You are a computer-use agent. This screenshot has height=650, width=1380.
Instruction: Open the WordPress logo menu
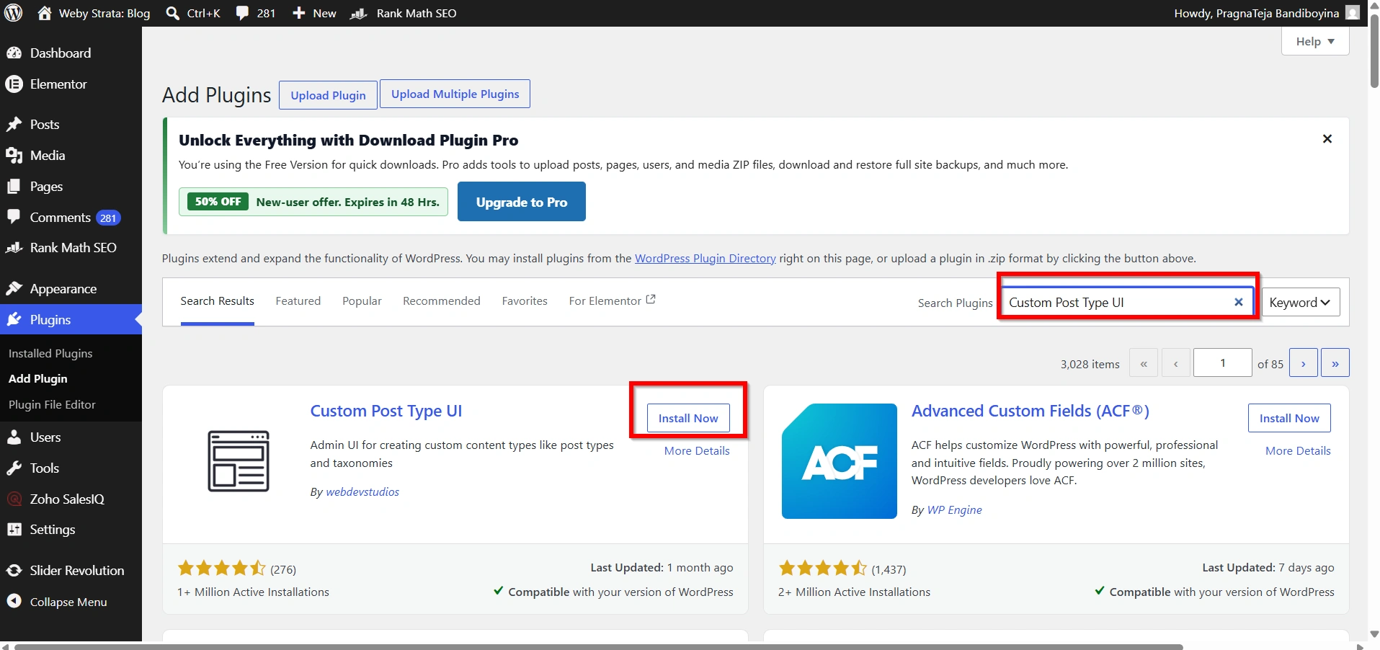click(x=14, y=13)
